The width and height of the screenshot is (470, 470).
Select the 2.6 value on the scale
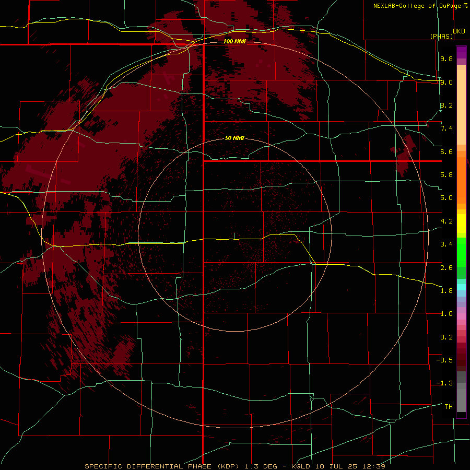pyautogui.click(x=446, y=268)
